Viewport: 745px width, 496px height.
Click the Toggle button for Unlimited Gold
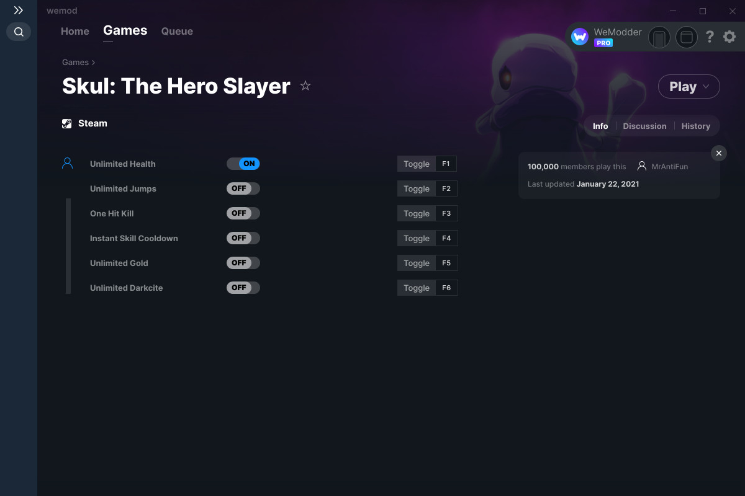pos(417,263)
